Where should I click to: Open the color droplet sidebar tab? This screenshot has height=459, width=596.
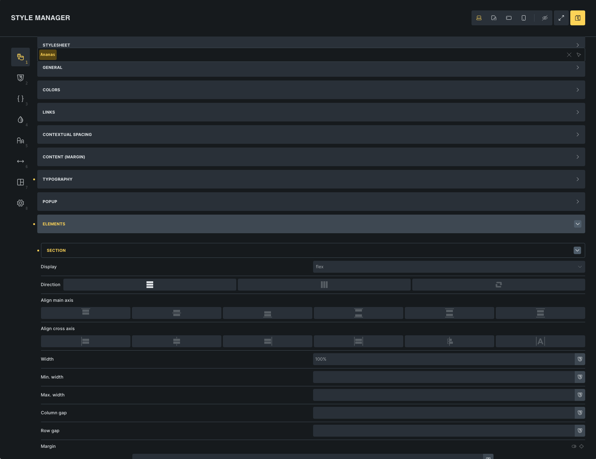21,120
